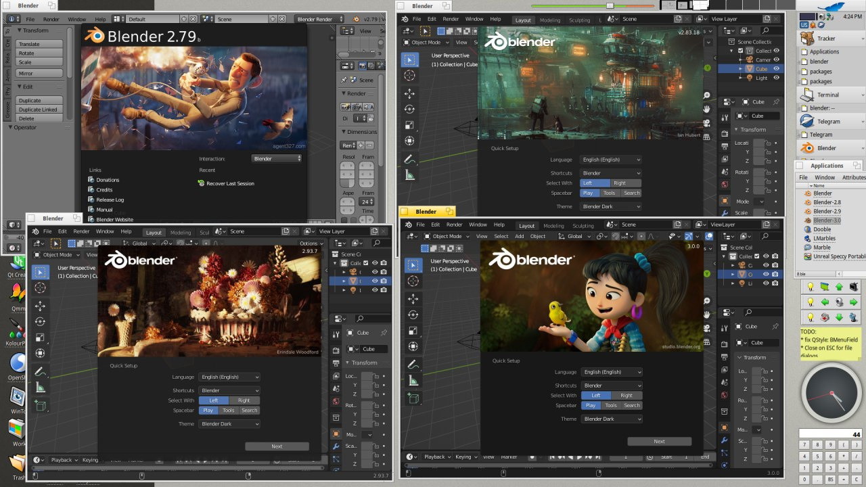Open the Render menu in Blender 3.0.0
Viewport: 866px width, 487px height.
tap(454, 225)
